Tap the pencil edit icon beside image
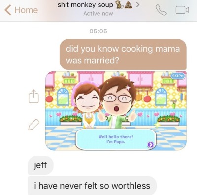This screenshot has height=195, width=197. [34, 125]
